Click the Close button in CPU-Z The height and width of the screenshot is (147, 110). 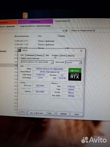[x=77, y=114]
